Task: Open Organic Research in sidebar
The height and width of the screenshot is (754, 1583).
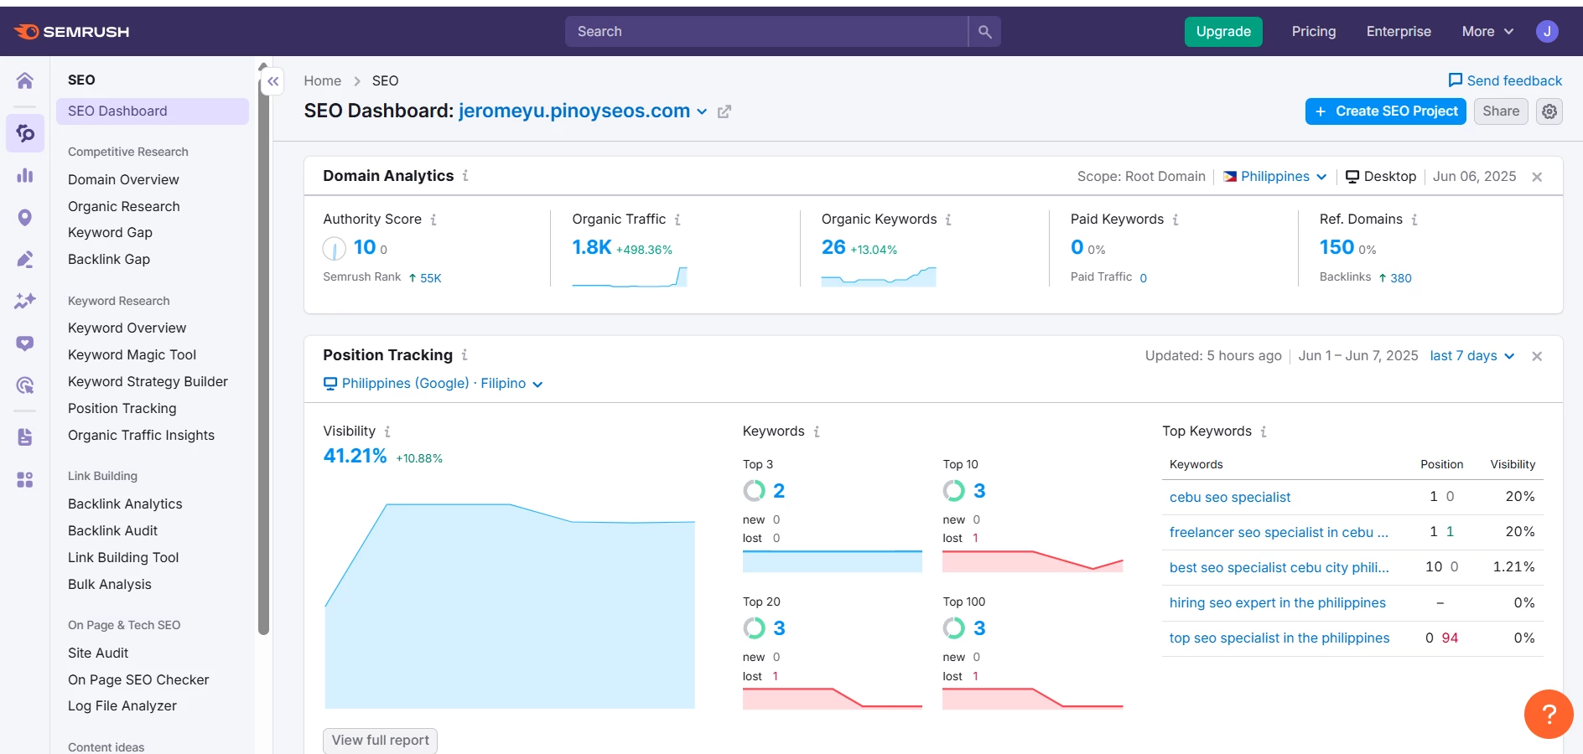Action: click(124, 207)
